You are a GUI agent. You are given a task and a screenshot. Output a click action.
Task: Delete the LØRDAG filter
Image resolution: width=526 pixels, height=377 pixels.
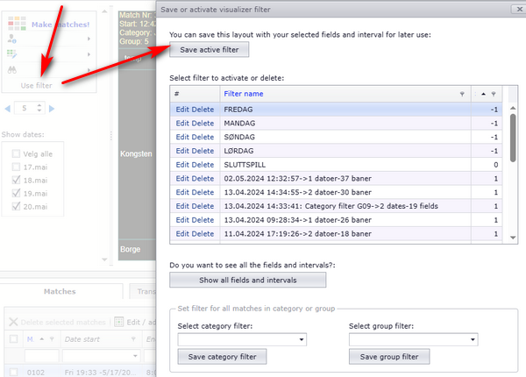203,151
